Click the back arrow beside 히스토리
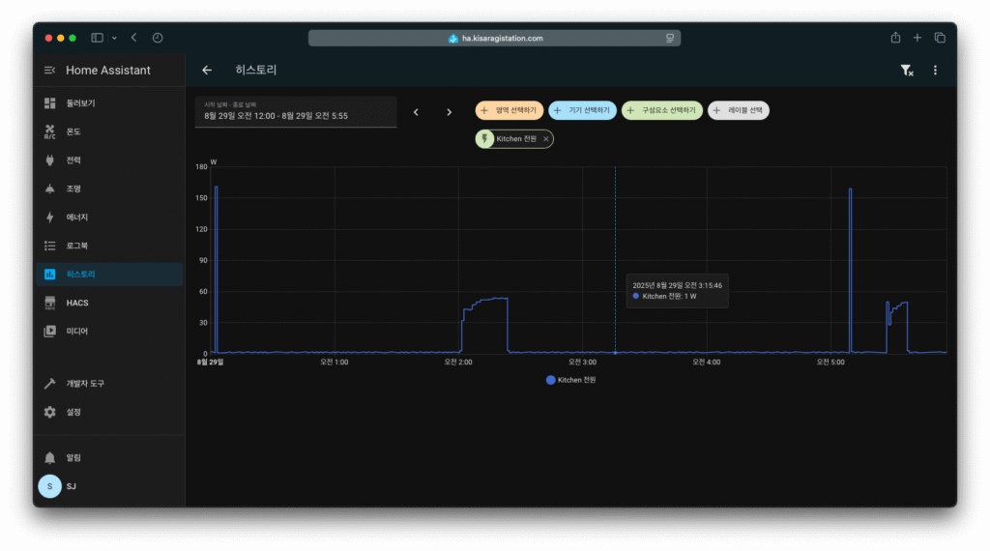Image resolution: width=990 pixels, height=551 pixels. [x=207, y=71]
